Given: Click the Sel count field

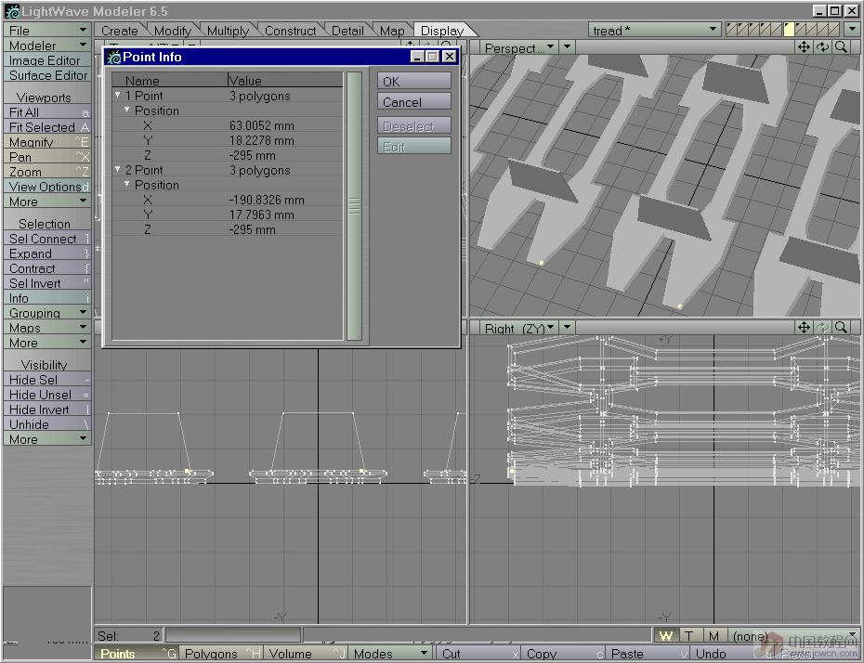Looking at the screenshot, I should [128, 636].
